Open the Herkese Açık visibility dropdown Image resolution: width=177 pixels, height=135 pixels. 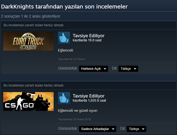94,69
